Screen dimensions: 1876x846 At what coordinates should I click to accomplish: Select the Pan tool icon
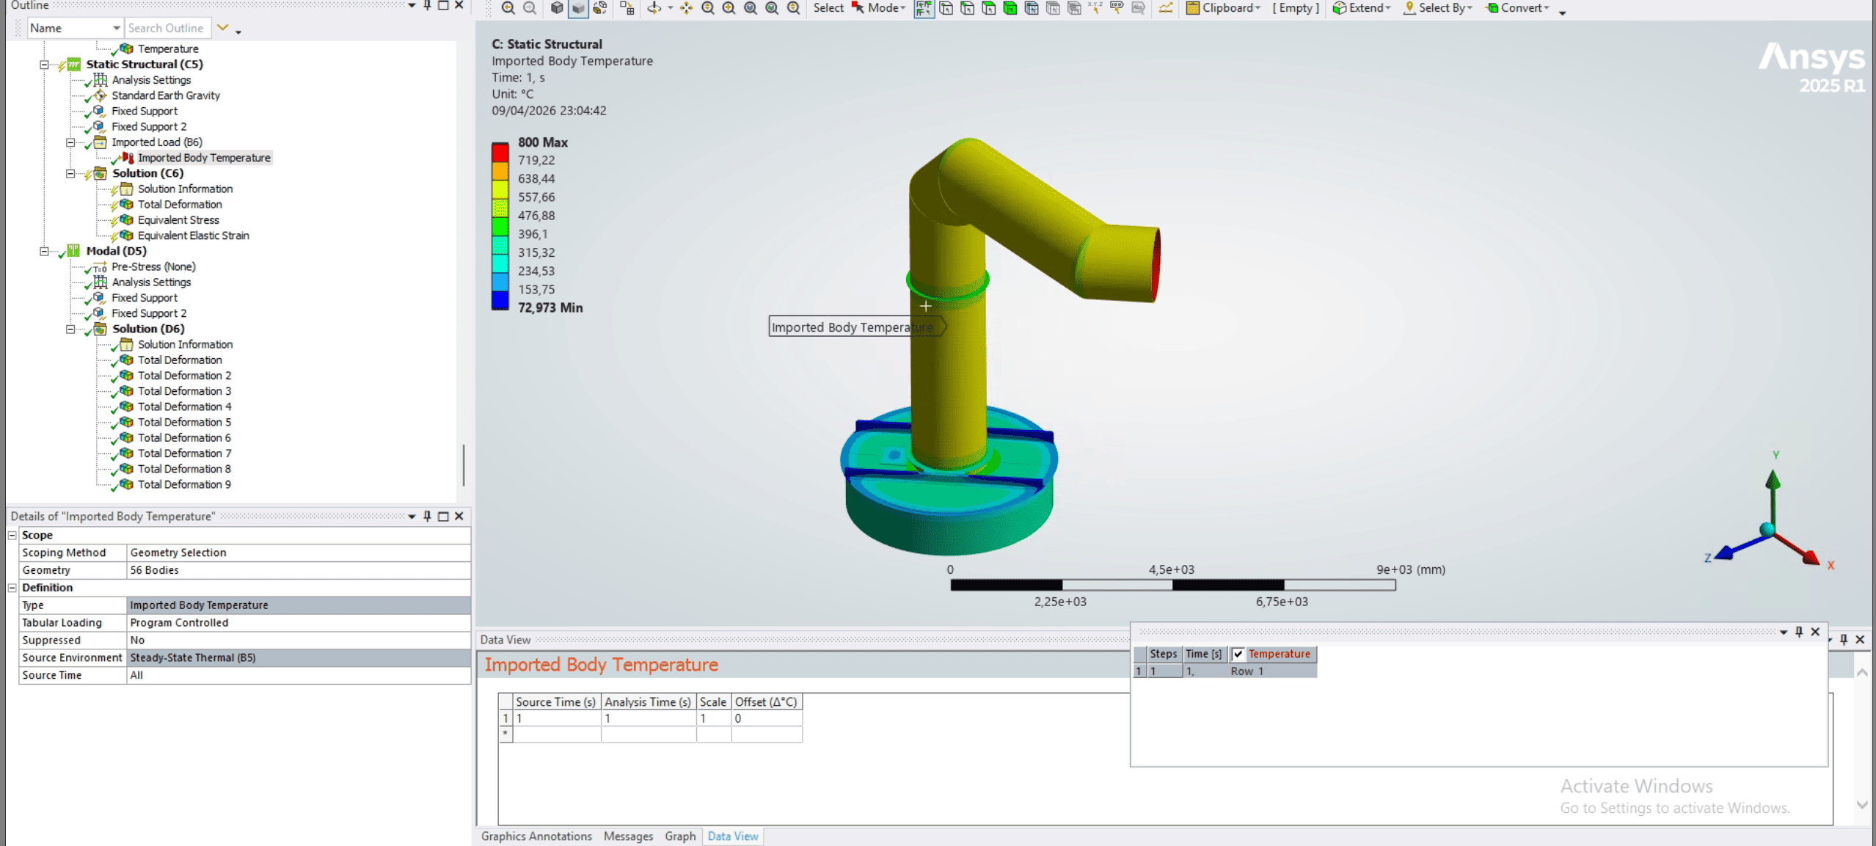click(686, 8)
